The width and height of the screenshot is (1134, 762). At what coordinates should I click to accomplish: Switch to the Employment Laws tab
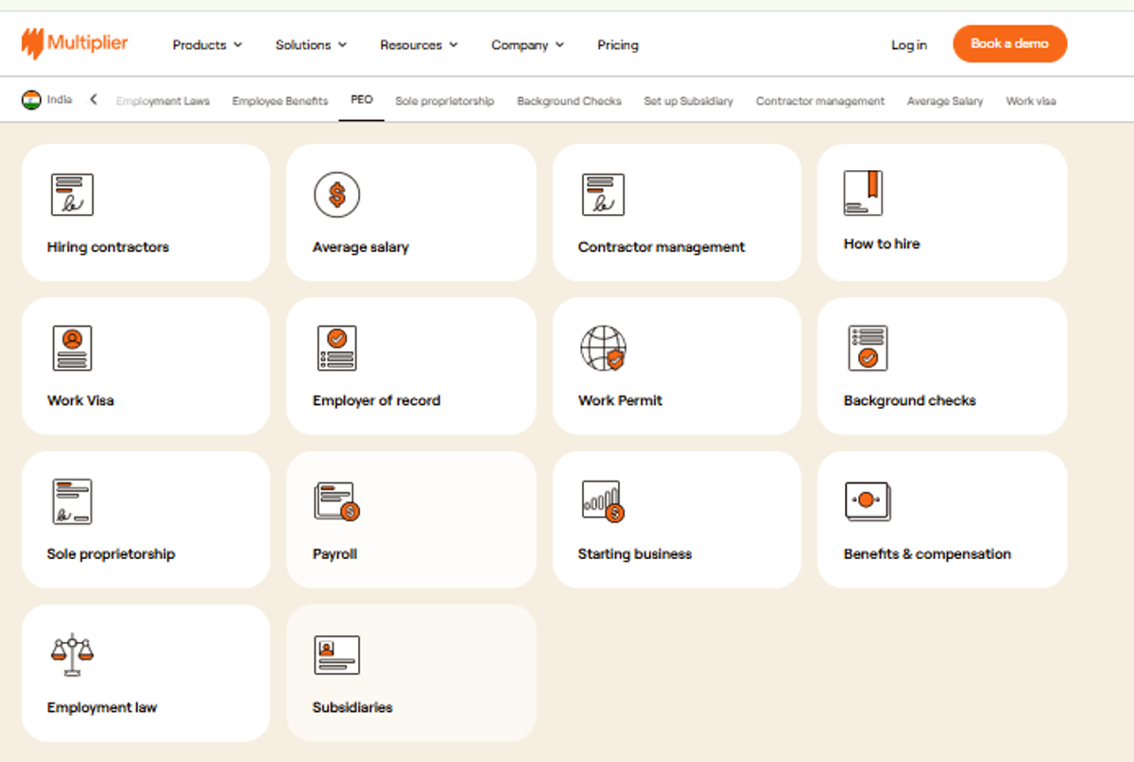[163, 101]
